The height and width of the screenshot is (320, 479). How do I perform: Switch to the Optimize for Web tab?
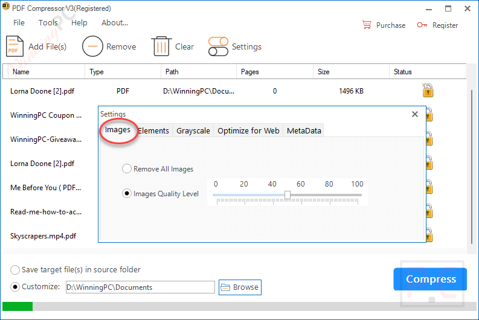point(248,130)
